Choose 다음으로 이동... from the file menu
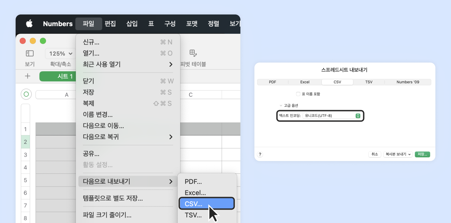The height and width of the screenshot is (223, 451). click(x=128, y=126)
